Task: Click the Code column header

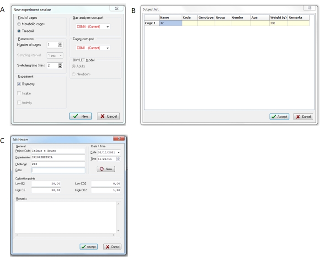Action: 190,17
